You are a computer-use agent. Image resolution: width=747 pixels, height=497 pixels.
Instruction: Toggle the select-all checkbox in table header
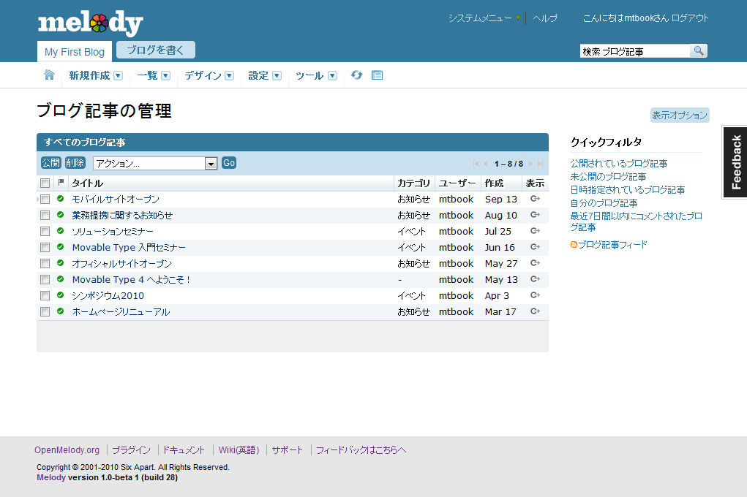pos(45,183)
